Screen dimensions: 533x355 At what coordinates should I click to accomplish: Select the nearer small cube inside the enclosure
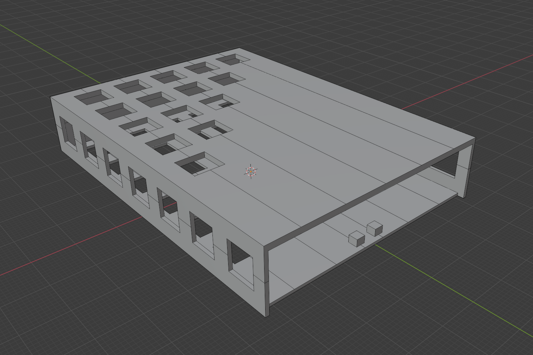[x=356, y=239]
